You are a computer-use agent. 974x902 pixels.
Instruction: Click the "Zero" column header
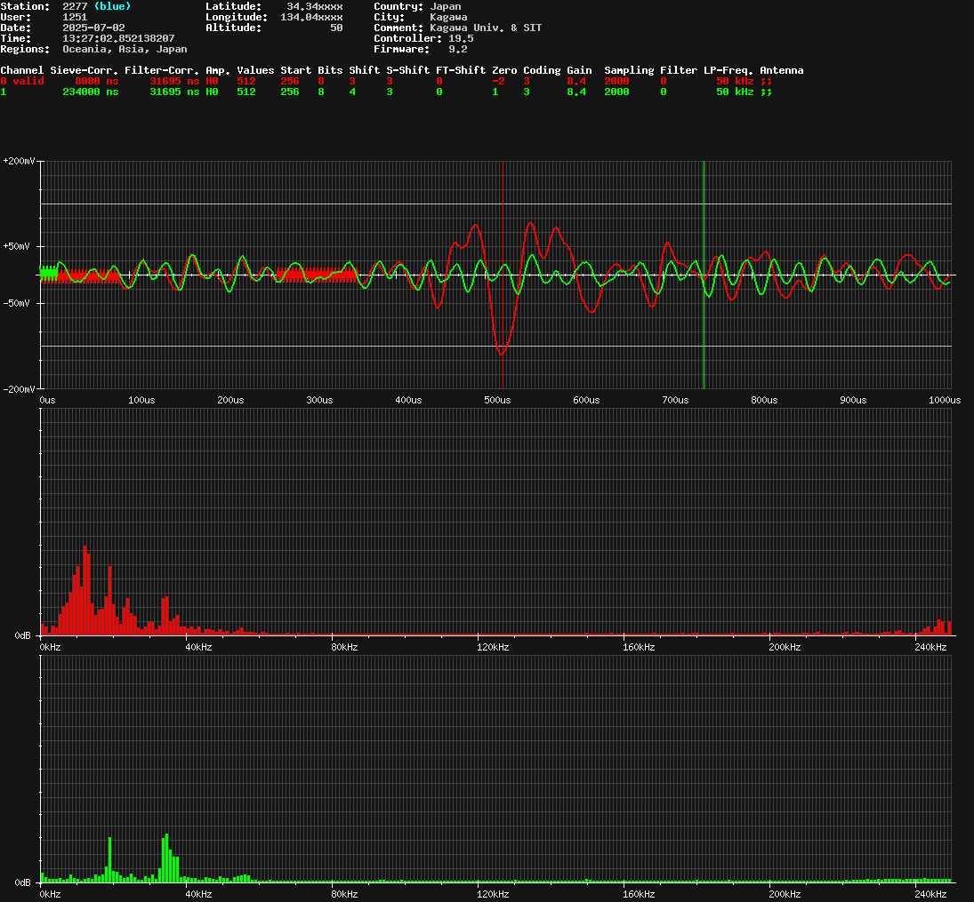coord(504,70)
